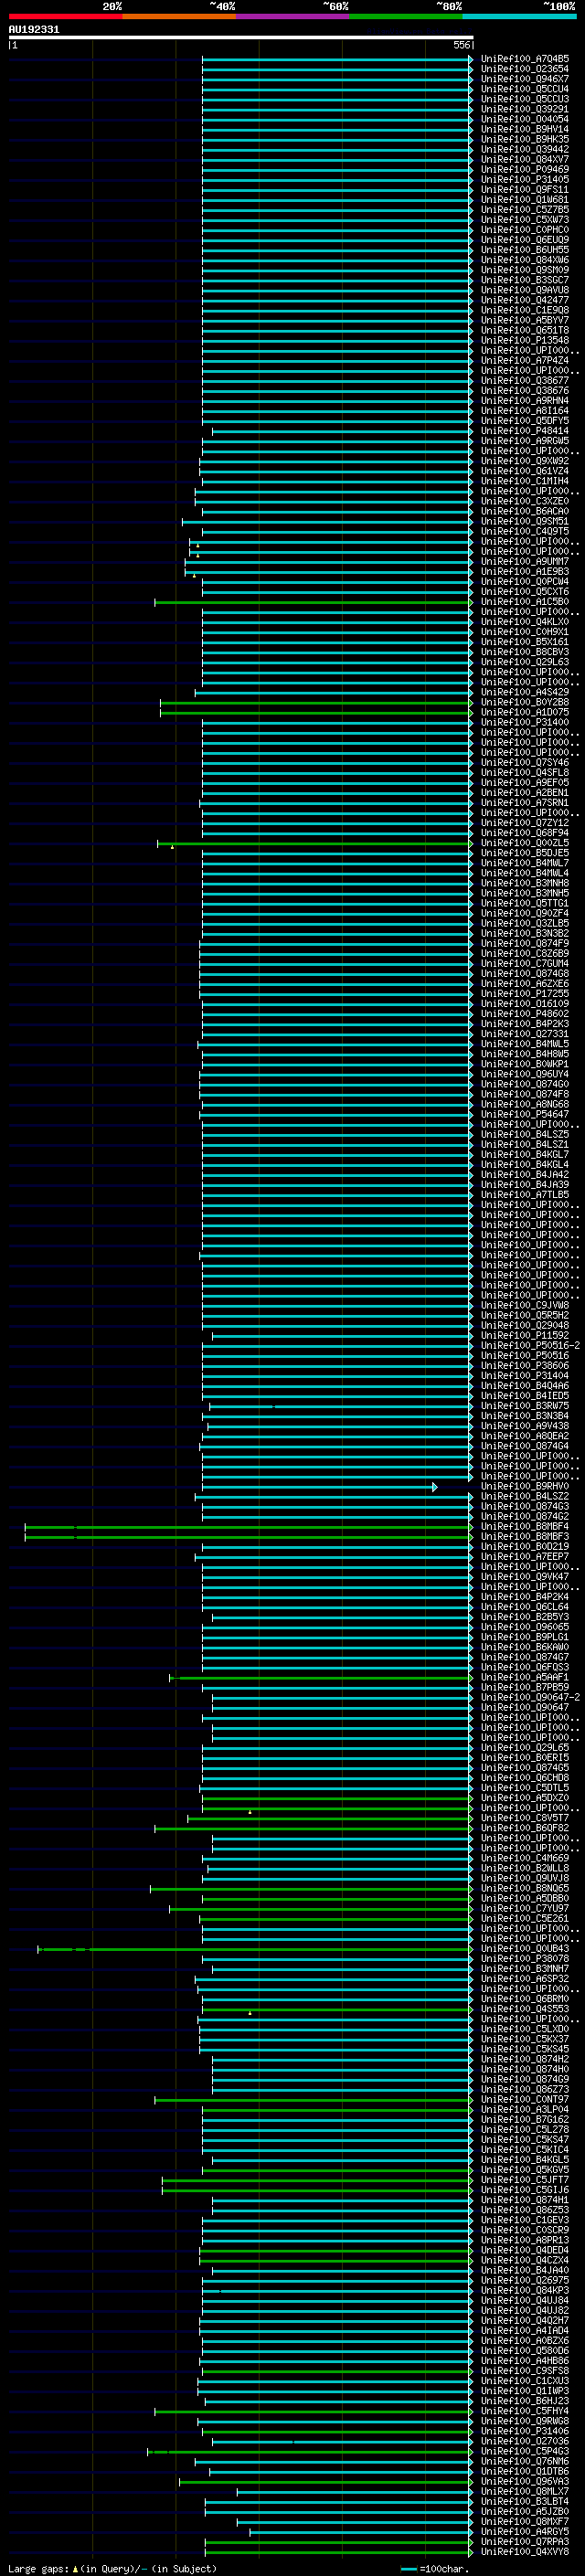The height and width of the screenshot is (2576, 585).
Task: Click the UniRef100_Q29L65 label
Action: point(525,1747)
